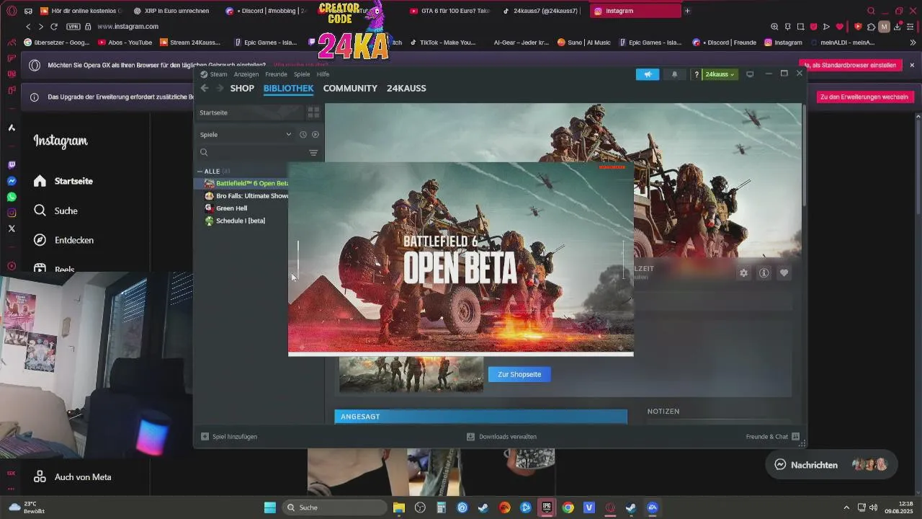
Task: Open Windows Start menu
Action: point(270,507)
